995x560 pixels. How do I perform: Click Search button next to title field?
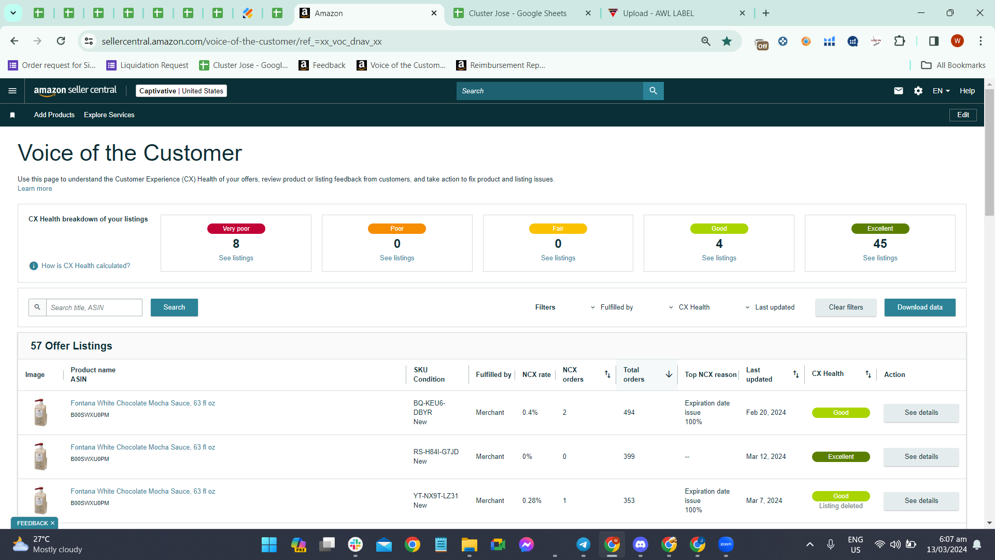[x=174, y=307]
